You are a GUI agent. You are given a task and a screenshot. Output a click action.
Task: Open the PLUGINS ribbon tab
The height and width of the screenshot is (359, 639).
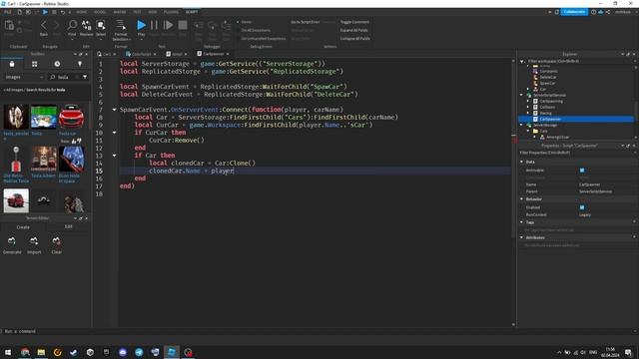171,12
